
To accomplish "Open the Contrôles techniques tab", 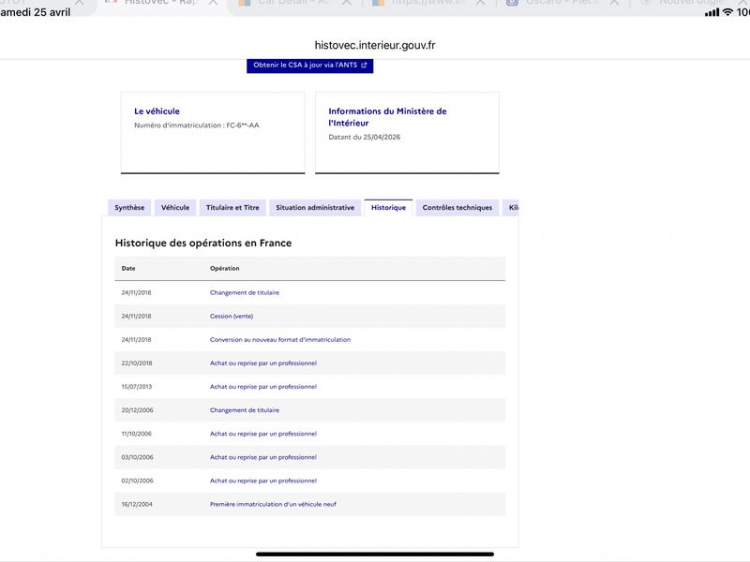I will click(x=457, y=208).
